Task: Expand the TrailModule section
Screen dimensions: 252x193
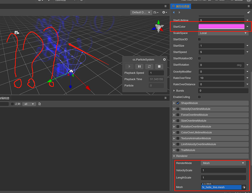Action: pos(174,150)
